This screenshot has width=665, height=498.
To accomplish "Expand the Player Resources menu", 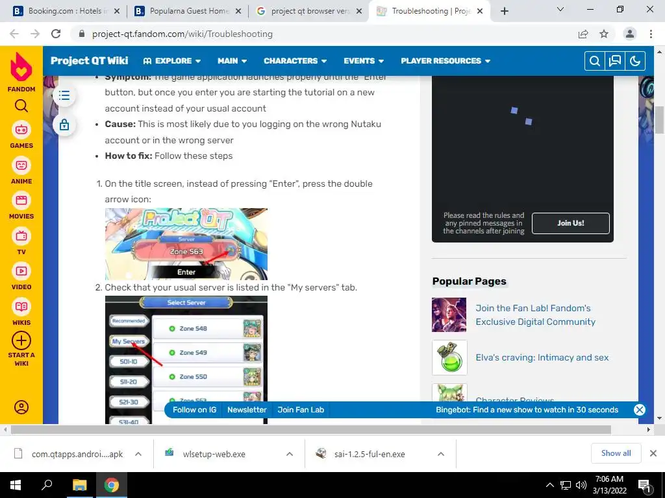I will point(445,61).
